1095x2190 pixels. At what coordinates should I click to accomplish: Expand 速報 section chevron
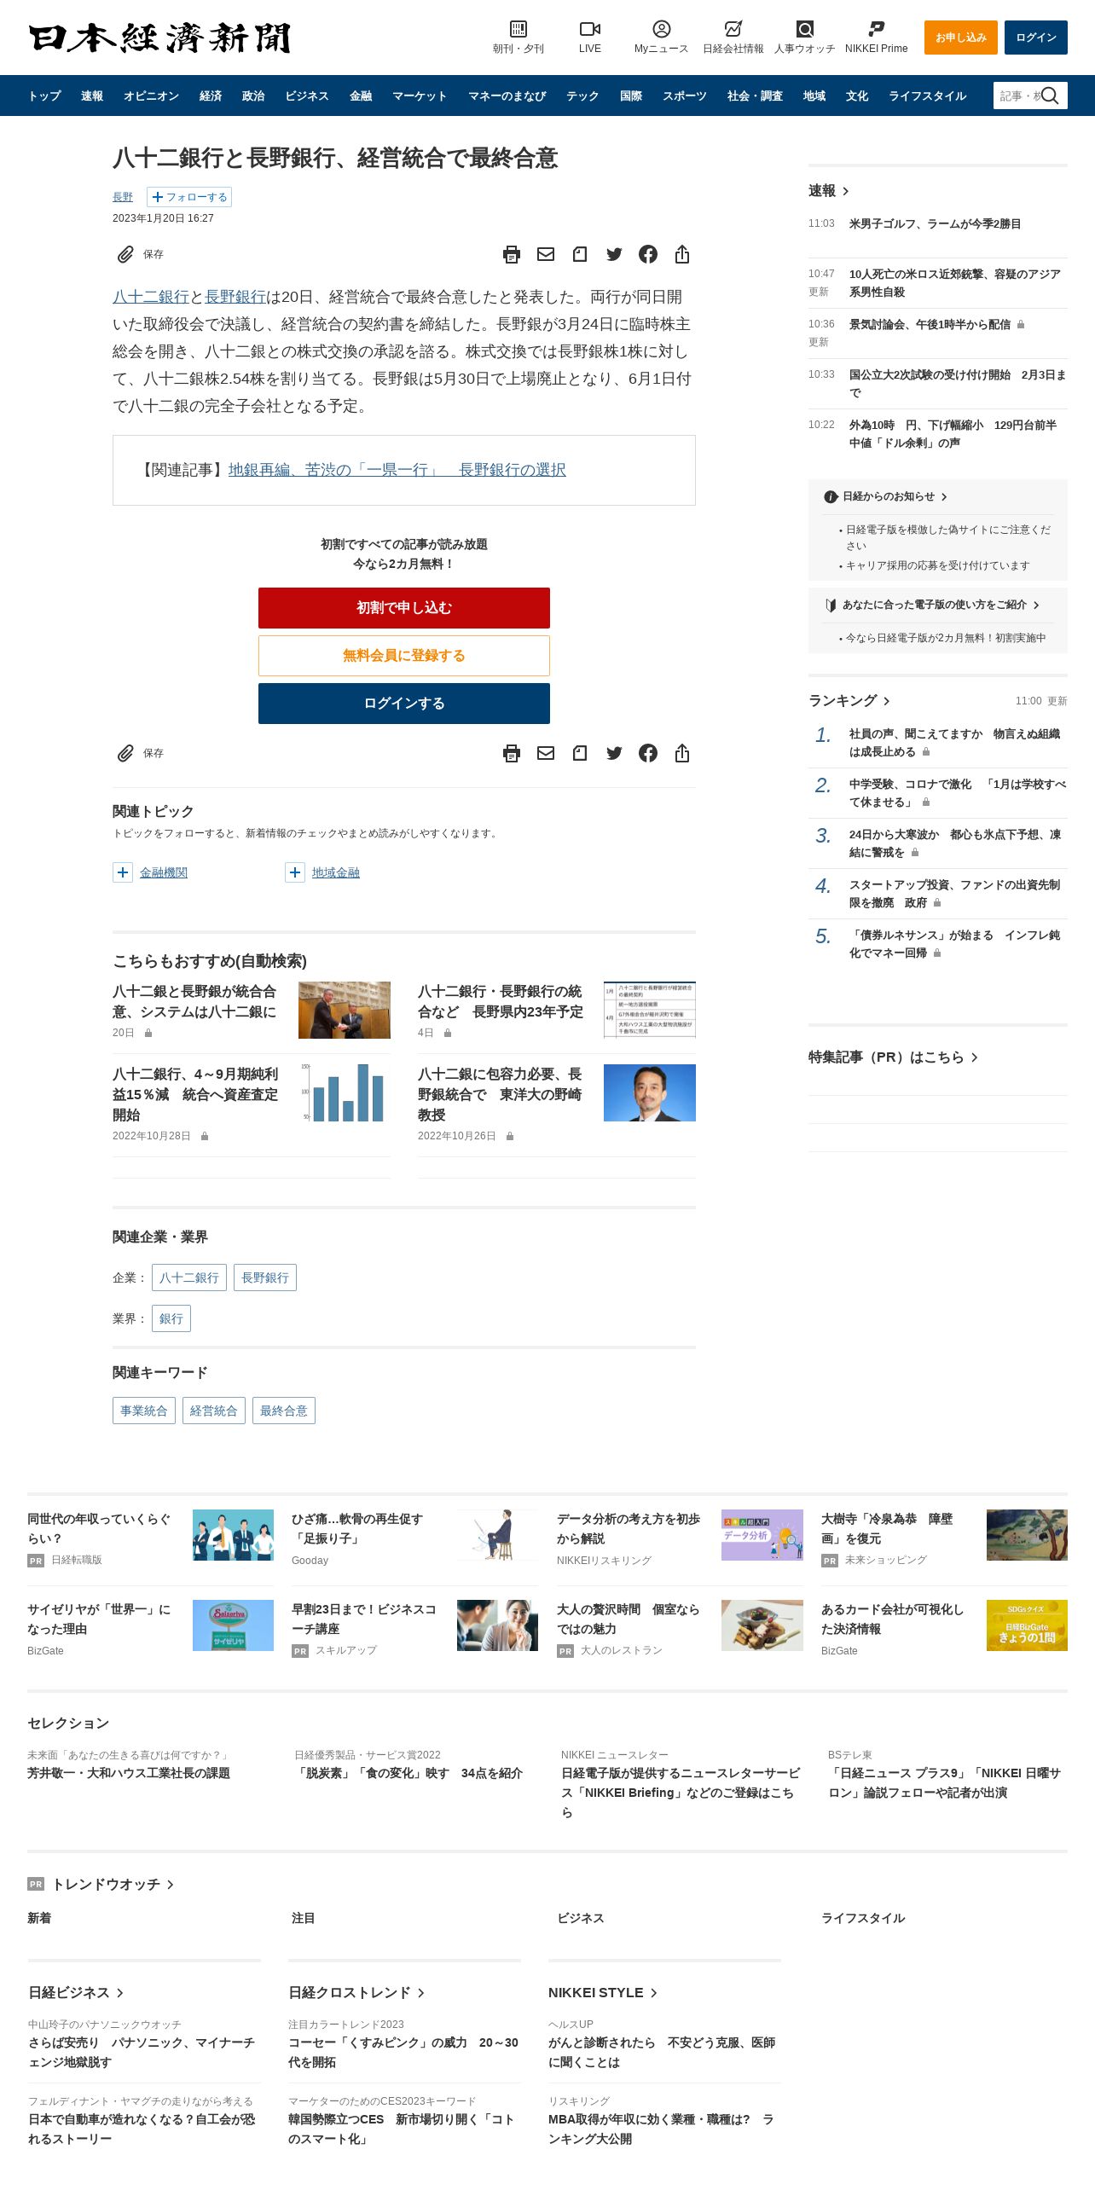pyautogui.click(x=845, y=191)
